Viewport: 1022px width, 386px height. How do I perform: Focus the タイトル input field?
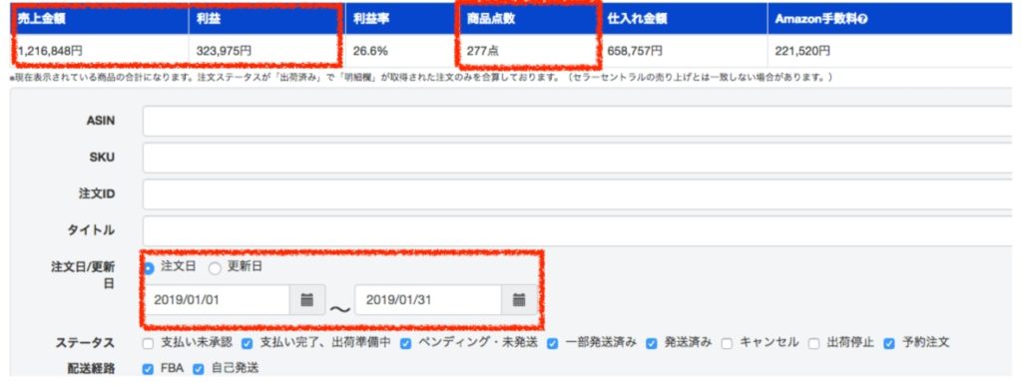[x=578, y=231]
